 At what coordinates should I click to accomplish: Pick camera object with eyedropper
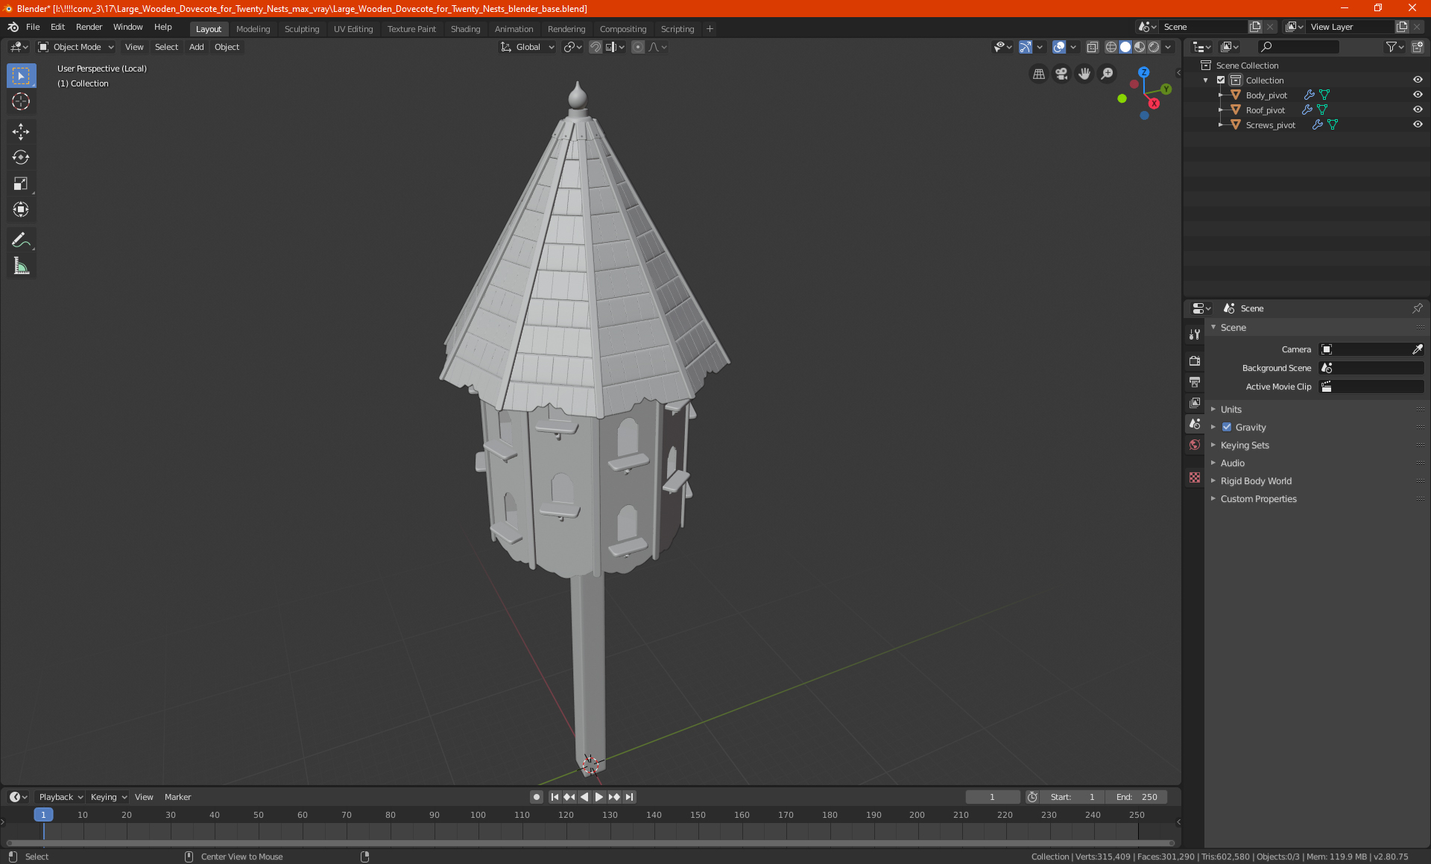pos(1417,349)
